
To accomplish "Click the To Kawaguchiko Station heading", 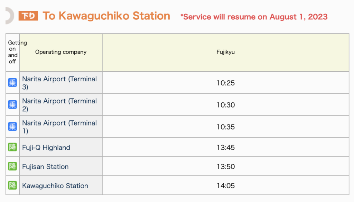I will [x=106, y=16].
